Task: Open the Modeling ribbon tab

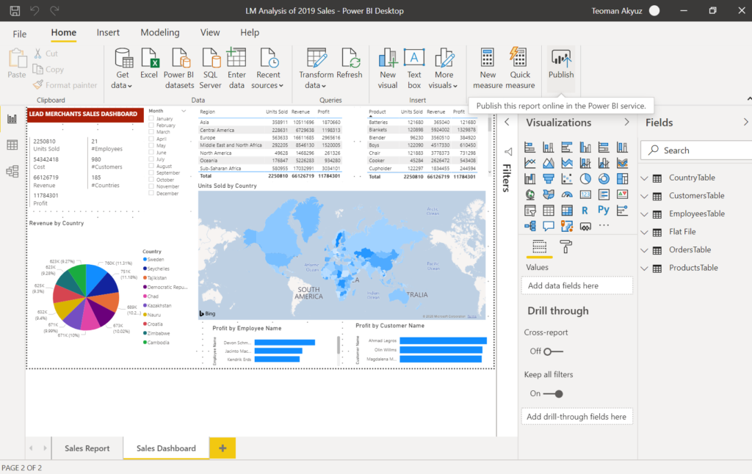Action: (159, 32)
